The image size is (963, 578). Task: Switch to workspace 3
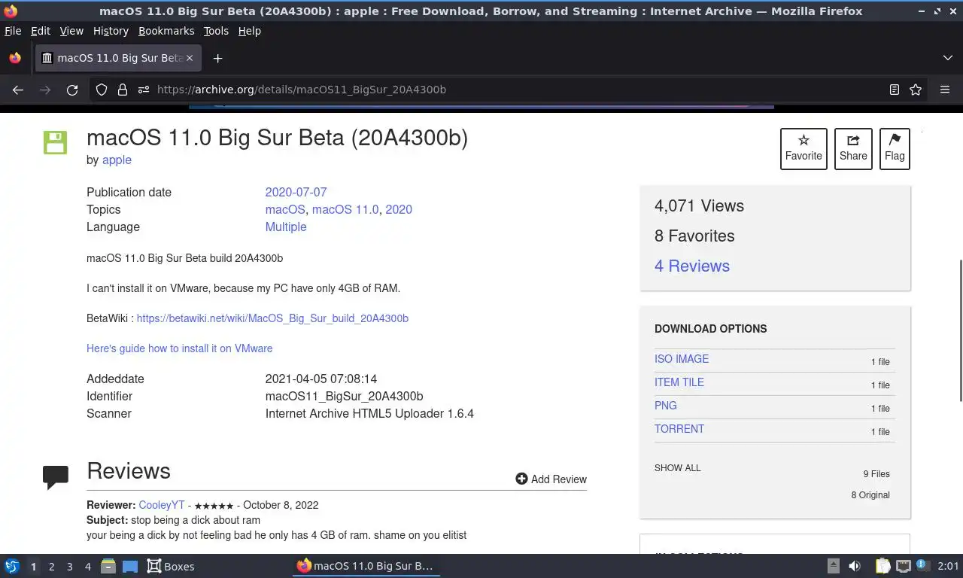pos(69,567)
